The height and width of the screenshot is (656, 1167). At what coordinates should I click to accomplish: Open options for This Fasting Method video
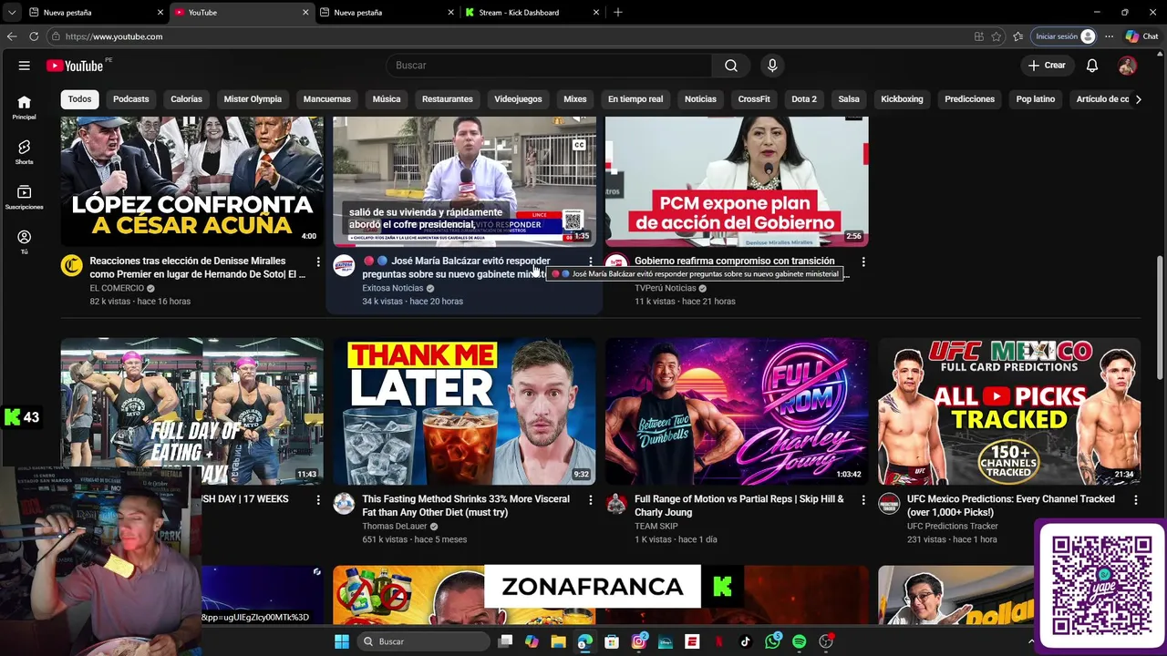coord(591,499)
